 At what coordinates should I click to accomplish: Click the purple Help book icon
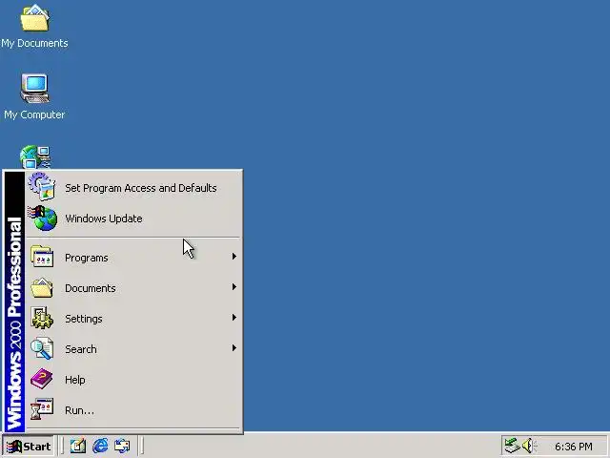[x=42, y=379]
